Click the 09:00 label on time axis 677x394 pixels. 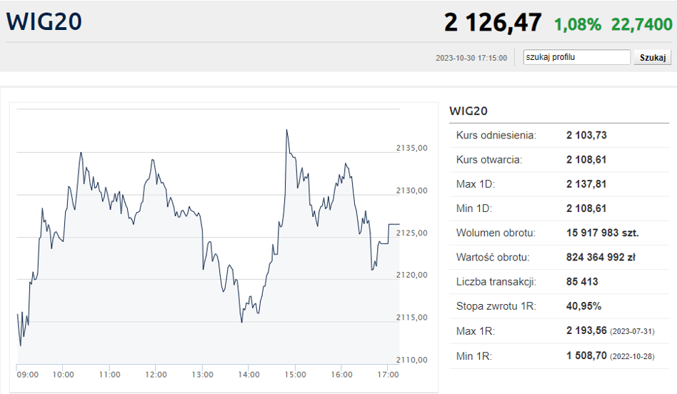click(x=28, y=375)
